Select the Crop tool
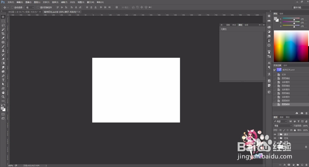The height and width of the screenshot is (167, 309). click(3, 34)
